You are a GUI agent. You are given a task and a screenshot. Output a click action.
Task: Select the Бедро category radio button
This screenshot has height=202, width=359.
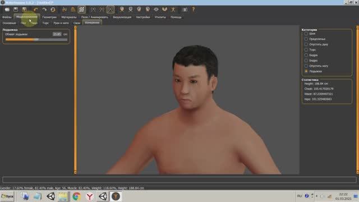tap(306, 61)
